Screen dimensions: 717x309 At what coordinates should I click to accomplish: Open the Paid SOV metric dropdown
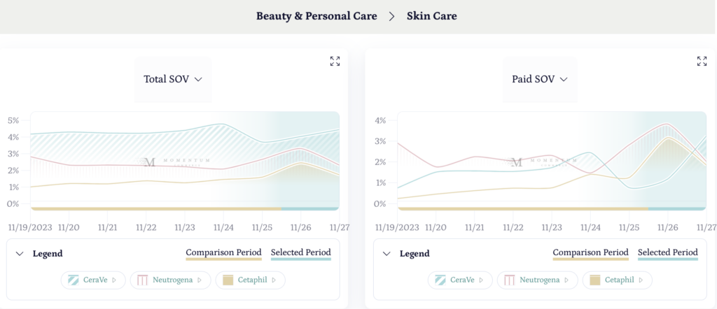tap(539, 80)
